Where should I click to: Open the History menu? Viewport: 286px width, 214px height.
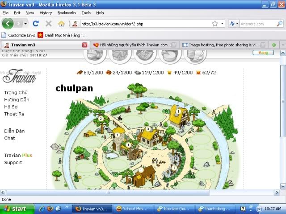click(46, 13)
